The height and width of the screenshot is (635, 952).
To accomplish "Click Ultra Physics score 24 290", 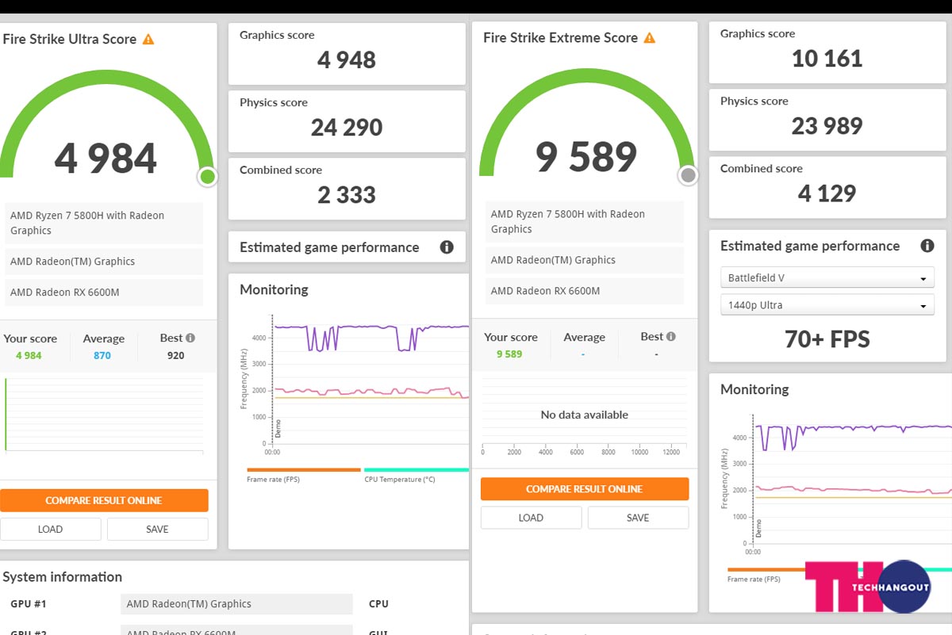I will click(x=347, y=128).
